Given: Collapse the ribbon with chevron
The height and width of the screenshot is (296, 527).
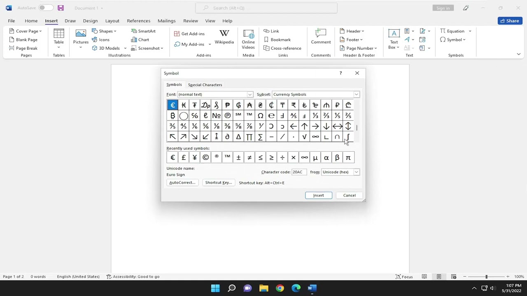Looking at the screenshot, I should (518, 54).
